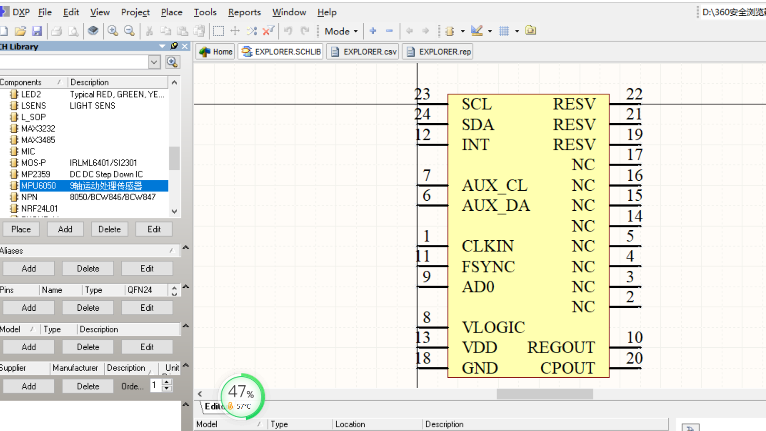Open the Reports menu
This screenshot has width=766, height=431.
(244, 12)
